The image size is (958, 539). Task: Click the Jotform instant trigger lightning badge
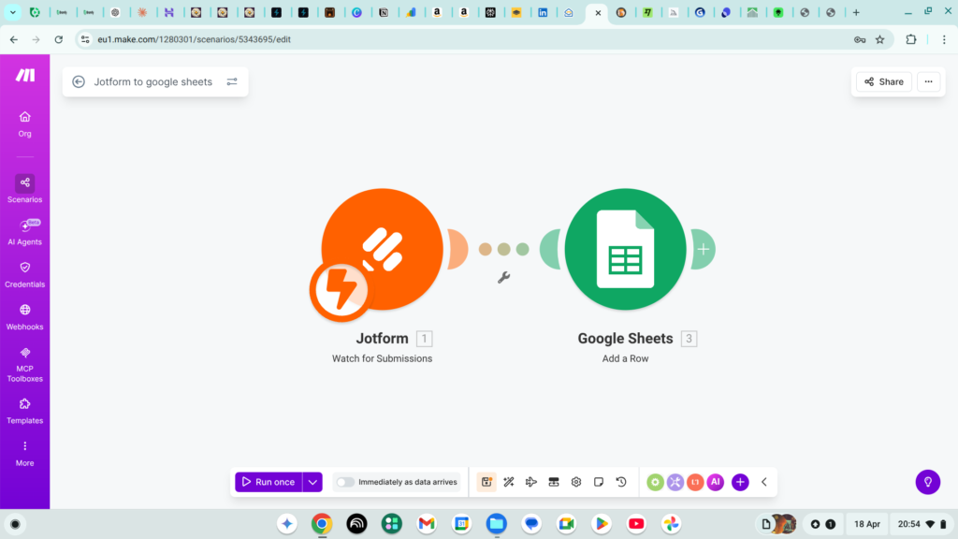[x=339, y=290]
